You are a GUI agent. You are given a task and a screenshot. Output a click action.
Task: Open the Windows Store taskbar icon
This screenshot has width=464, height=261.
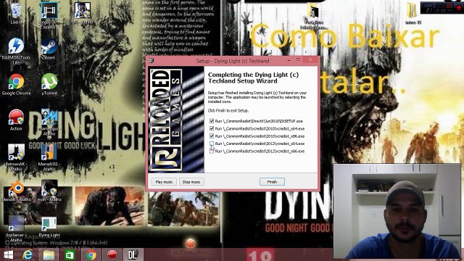[70, 254]
